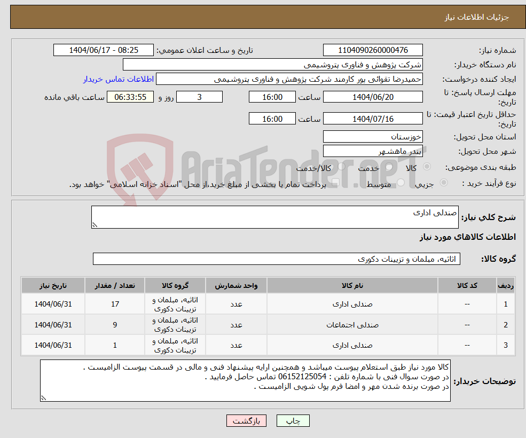This screenshot has height=438, width=526.
Task: Select the جزیی purchase type radio
Action: pos(443,183)
